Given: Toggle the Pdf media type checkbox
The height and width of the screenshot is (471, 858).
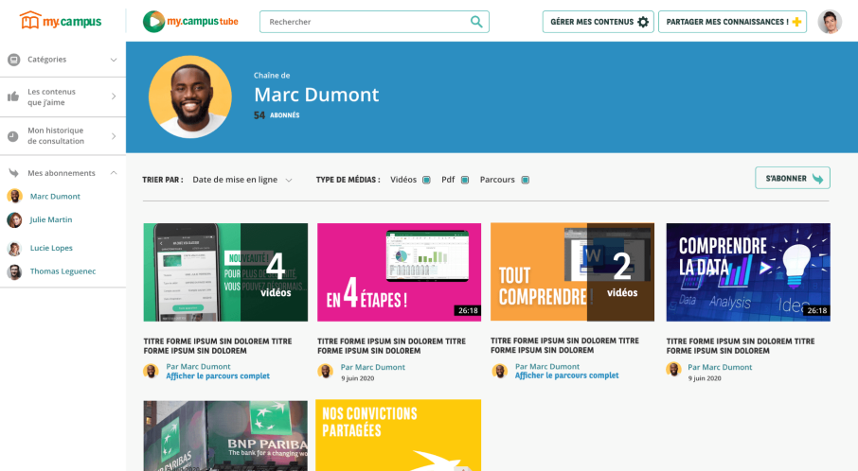Looking at the screenshot, I should 465,180.
